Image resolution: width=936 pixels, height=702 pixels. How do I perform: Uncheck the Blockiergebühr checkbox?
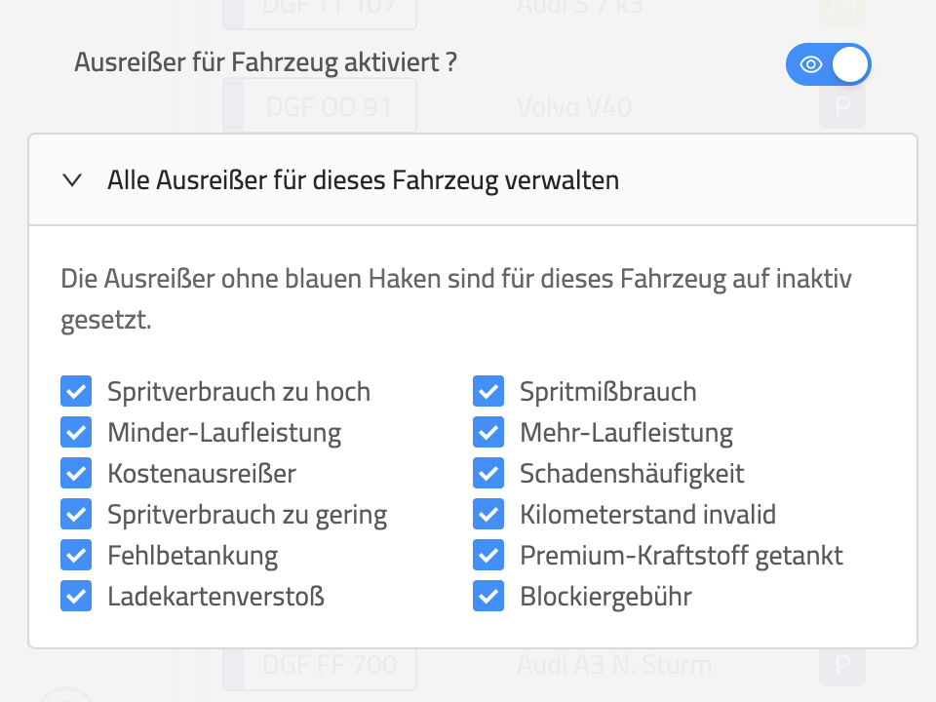(x=488, y=596)
